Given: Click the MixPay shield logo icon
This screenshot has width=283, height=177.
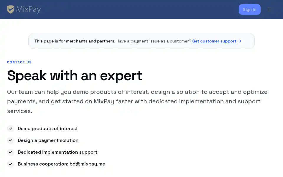Looking at the screenshot, I should click(11, 9).
